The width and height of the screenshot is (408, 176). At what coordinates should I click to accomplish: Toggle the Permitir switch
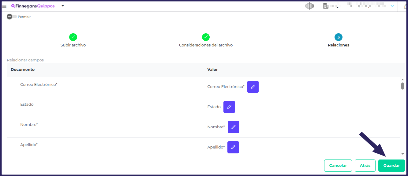click(x=12, y=16)
